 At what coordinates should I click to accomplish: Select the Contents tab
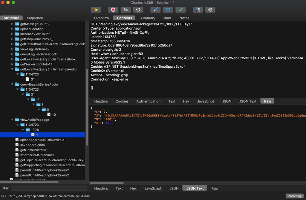click(124, 18)
